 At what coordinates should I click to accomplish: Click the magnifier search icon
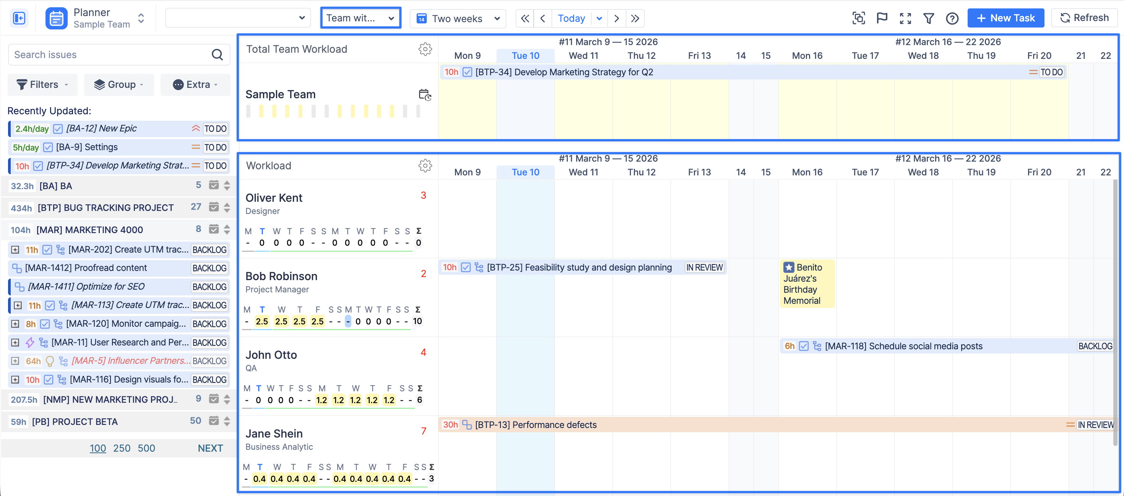[217, 55]
